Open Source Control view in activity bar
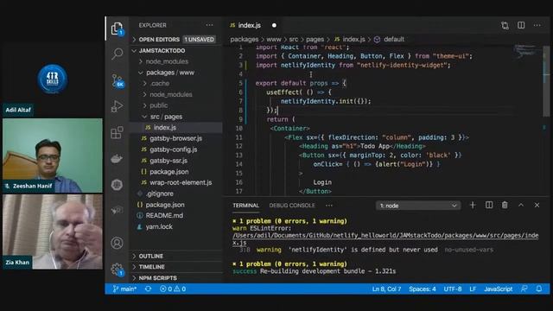 click(118, 80)
